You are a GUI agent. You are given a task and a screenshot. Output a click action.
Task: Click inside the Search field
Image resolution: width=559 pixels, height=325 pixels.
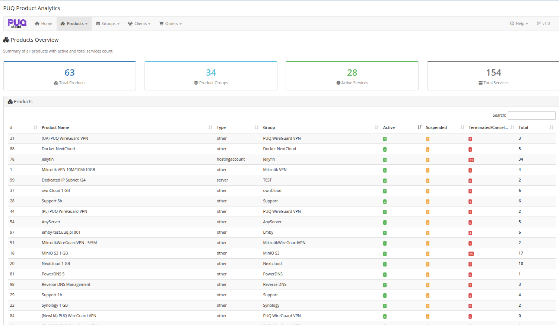click(x=531, y=115)
